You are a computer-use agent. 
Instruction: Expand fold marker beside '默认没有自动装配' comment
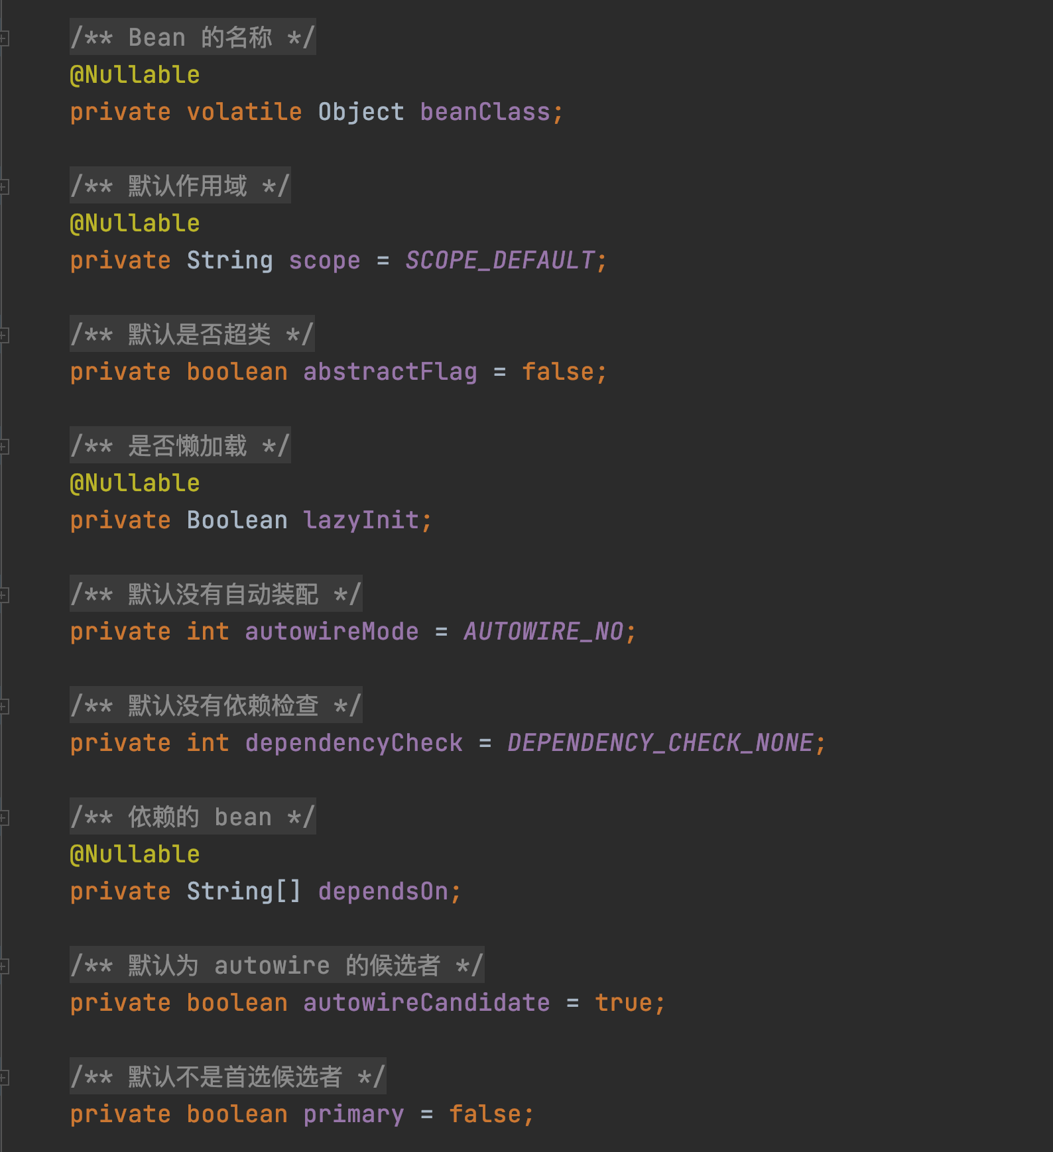3,595
